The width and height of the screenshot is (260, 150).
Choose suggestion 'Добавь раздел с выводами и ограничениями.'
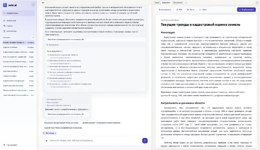click(x=101, y=123)
